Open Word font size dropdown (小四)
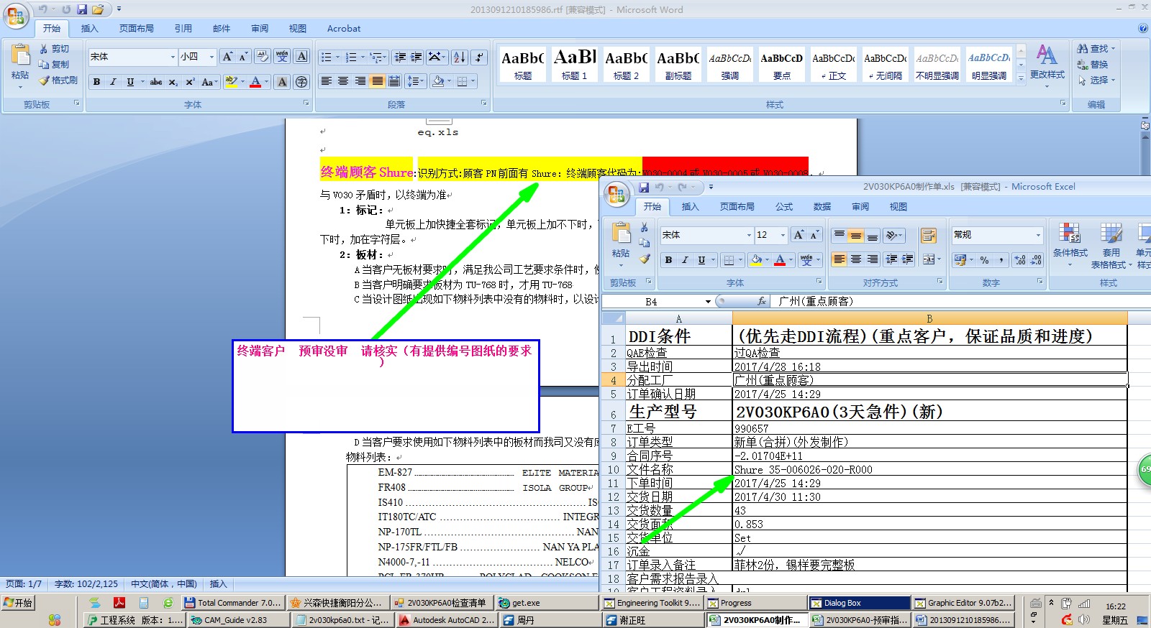1151x628 pixels. [211, 57]
